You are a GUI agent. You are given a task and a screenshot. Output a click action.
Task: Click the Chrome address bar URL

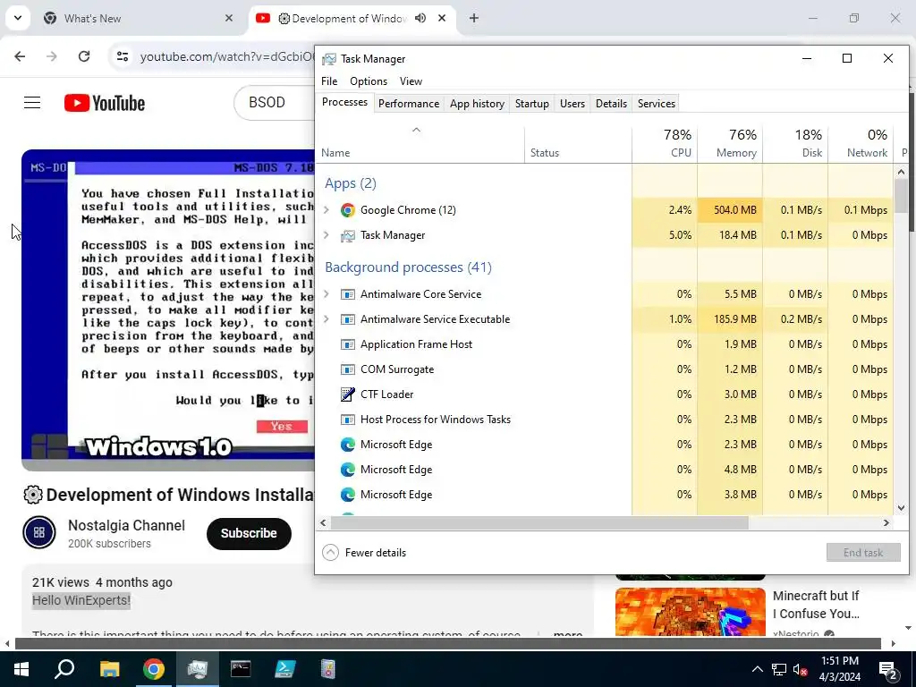tap(228, 56)
